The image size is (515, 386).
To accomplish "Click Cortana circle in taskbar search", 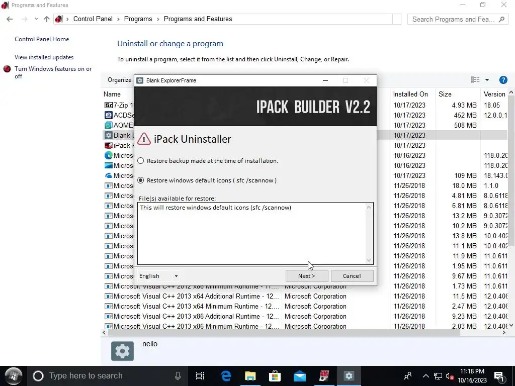I will click(38, 376).
